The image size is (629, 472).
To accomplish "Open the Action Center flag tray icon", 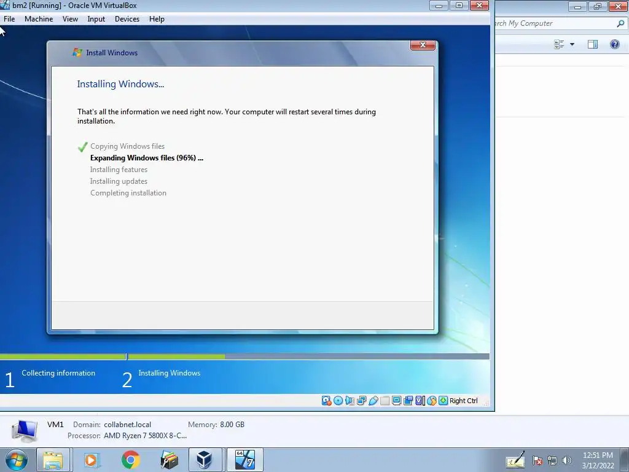I will coord(537,460).
